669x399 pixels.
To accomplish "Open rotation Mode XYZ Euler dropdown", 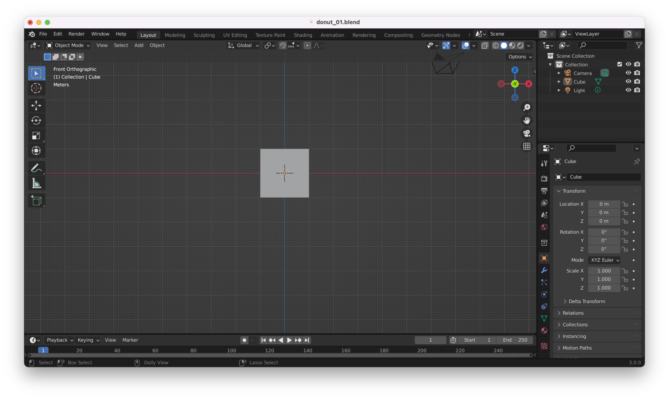I will 605,260.
